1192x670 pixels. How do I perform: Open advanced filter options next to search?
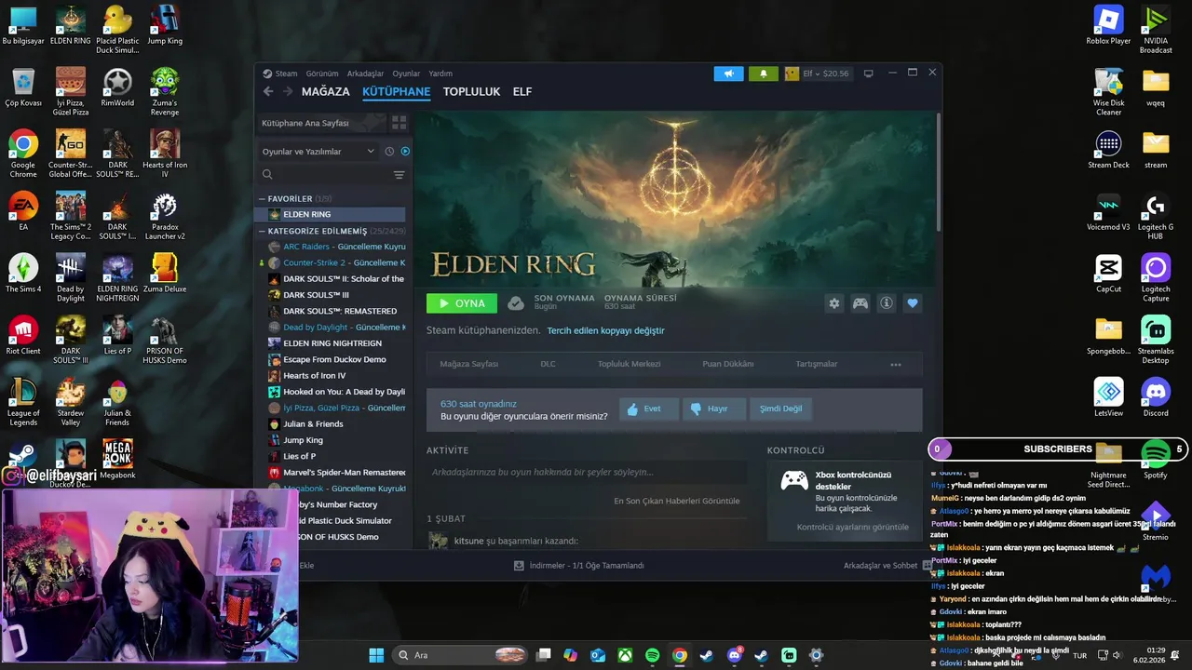click(399, 175)
